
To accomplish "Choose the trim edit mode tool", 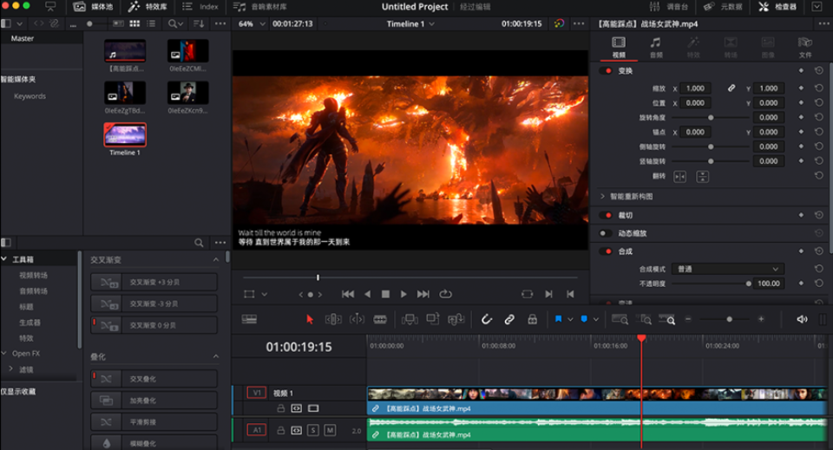I will tap(333, 319).
